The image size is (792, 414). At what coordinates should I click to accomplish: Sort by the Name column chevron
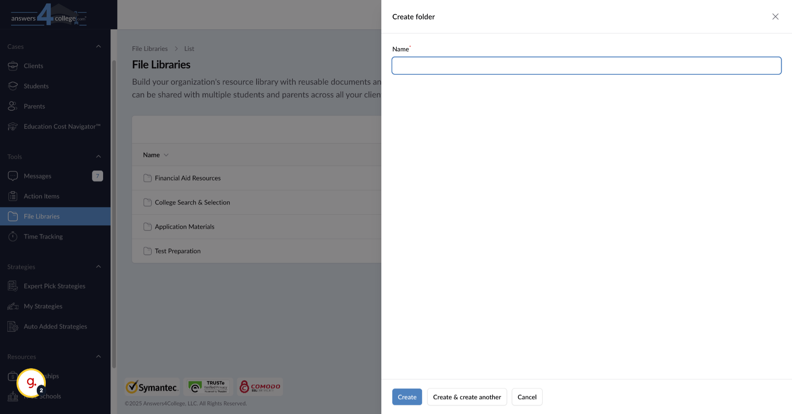[166, 155]
